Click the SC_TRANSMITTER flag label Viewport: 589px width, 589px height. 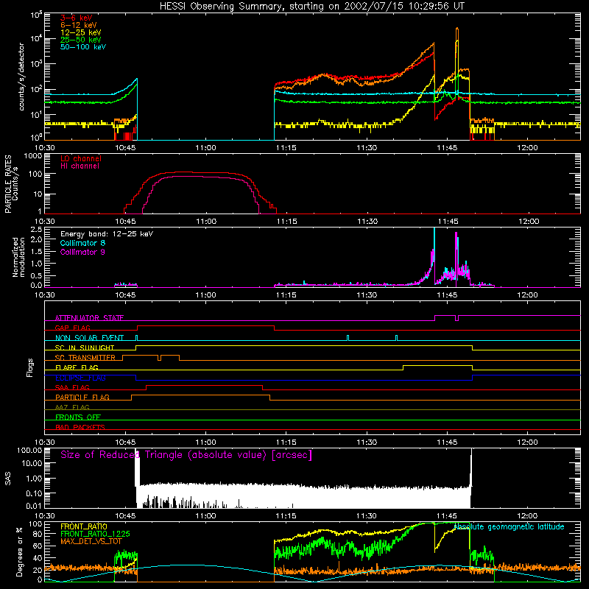click(x=85, y=358)
